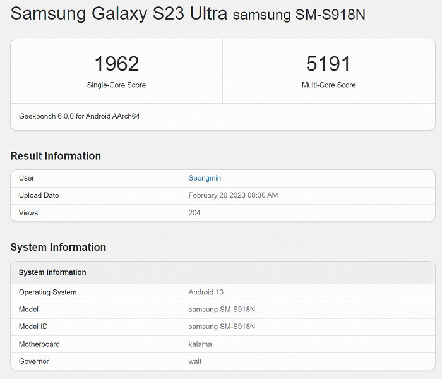Click the Single-Core Score label
This screenshot has width=442, height=379.
[116, 85]
